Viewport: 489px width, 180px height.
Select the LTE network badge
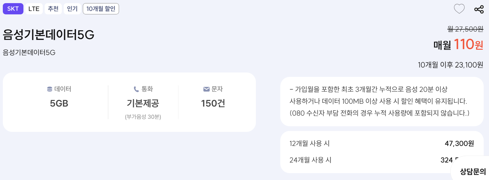[x=34, y=8]
